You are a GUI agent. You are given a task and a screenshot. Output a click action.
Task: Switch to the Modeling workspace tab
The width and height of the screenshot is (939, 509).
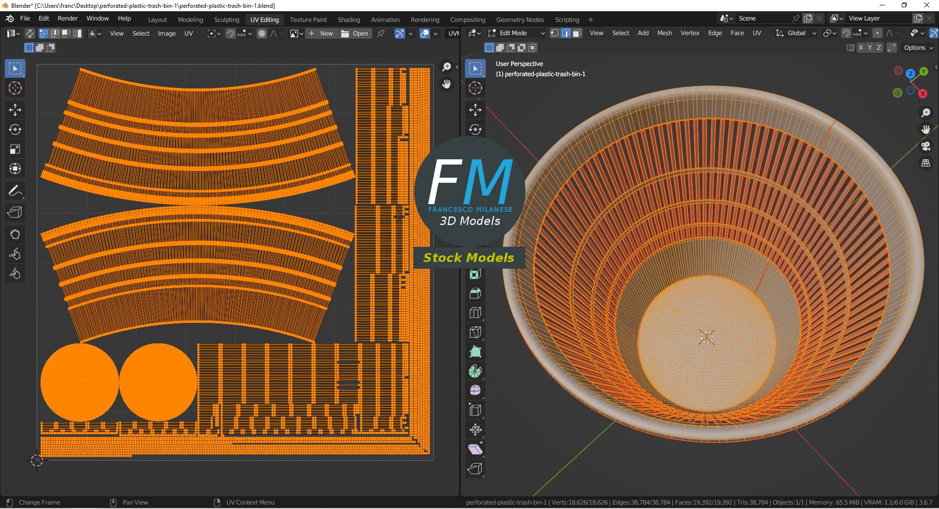point(190,20)
